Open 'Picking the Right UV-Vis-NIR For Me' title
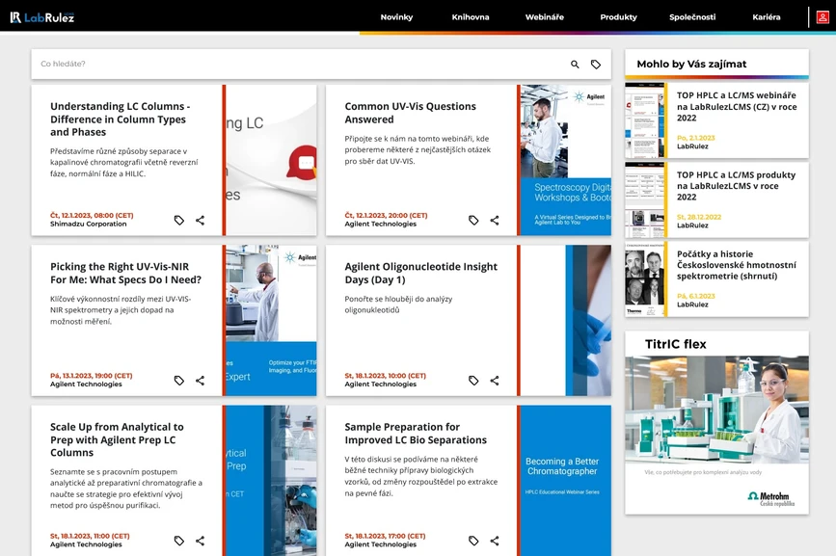This screenshot has width=836, height=556. coord(125,273)
